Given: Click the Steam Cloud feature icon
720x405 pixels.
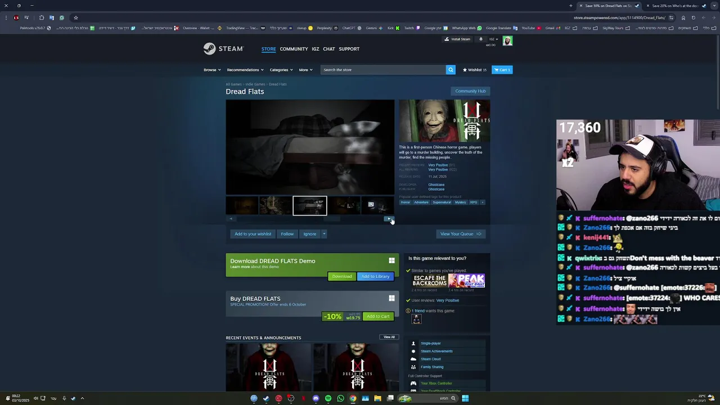Looking at the screenshot, I should [x=413, y=359].
